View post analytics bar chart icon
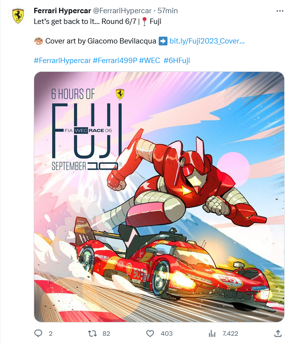This screenshot has width=292, height=344. [x=212, y=333]
